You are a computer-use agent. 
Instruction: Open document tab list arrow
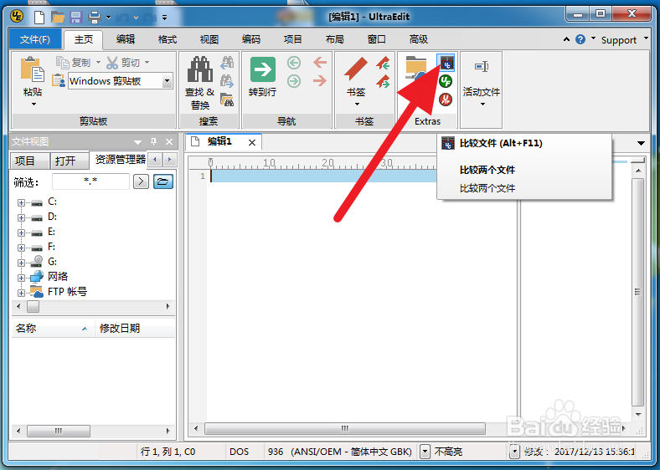641,143
